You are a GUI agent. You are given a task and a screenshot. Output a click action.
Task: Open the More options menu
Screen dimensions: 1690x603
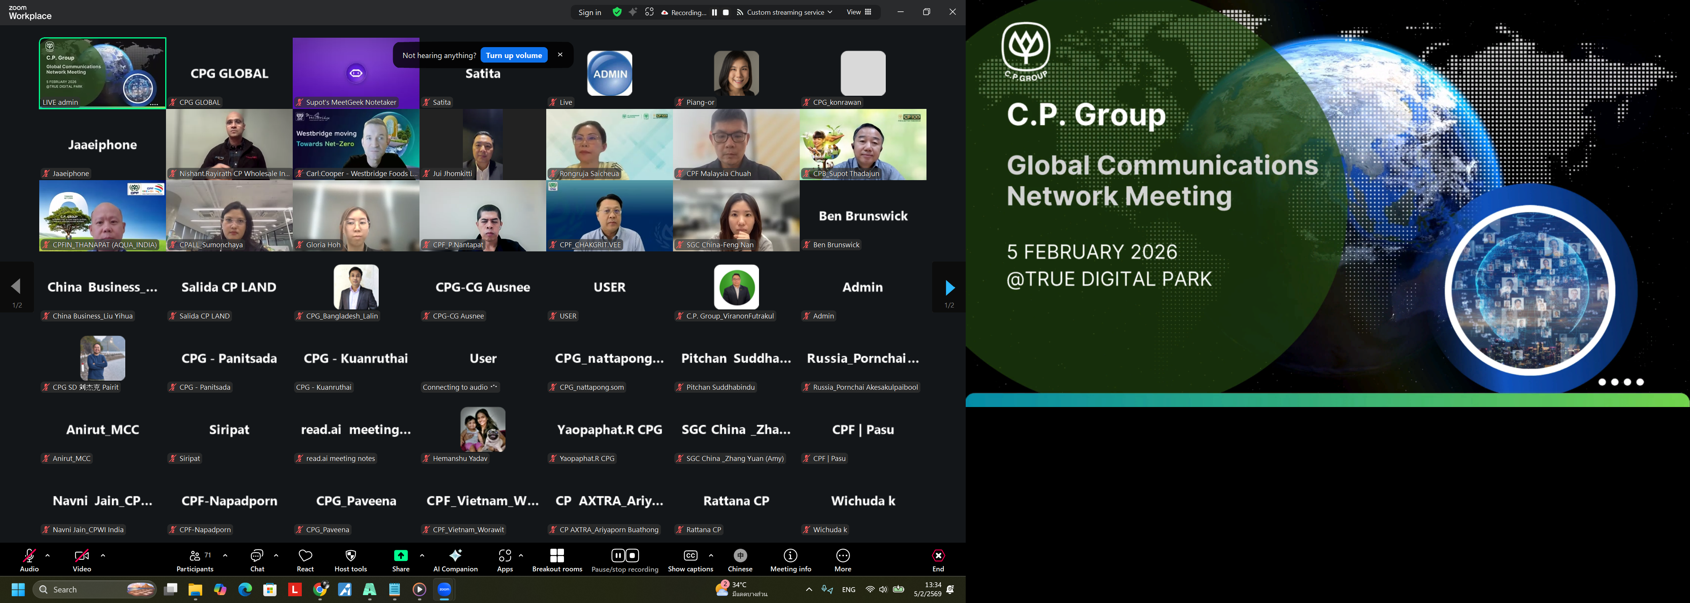point(842,560)
